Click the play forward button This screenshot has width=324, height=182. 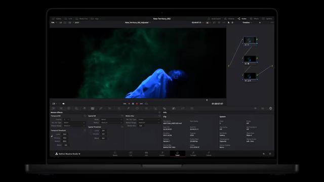point(137,104)
